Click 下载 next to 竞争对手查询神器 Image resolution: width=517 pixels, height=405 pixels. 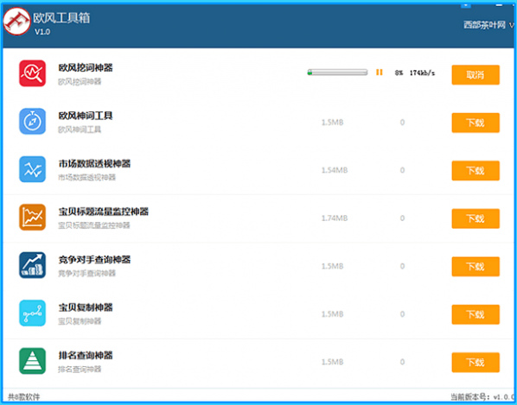pos(476,267)
